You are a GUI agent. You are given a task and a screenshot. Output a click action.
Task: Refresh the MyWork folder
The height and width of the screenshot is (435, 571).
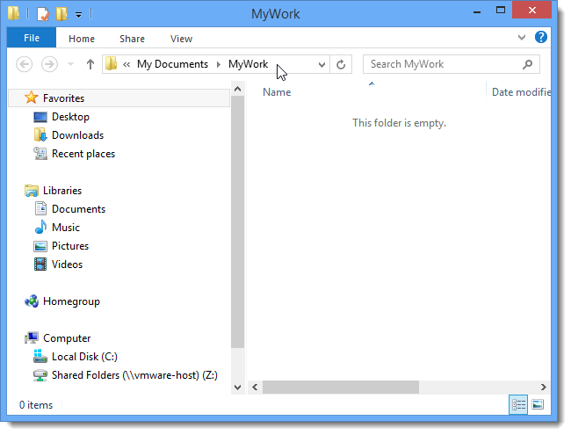click(x=341, y=64)
